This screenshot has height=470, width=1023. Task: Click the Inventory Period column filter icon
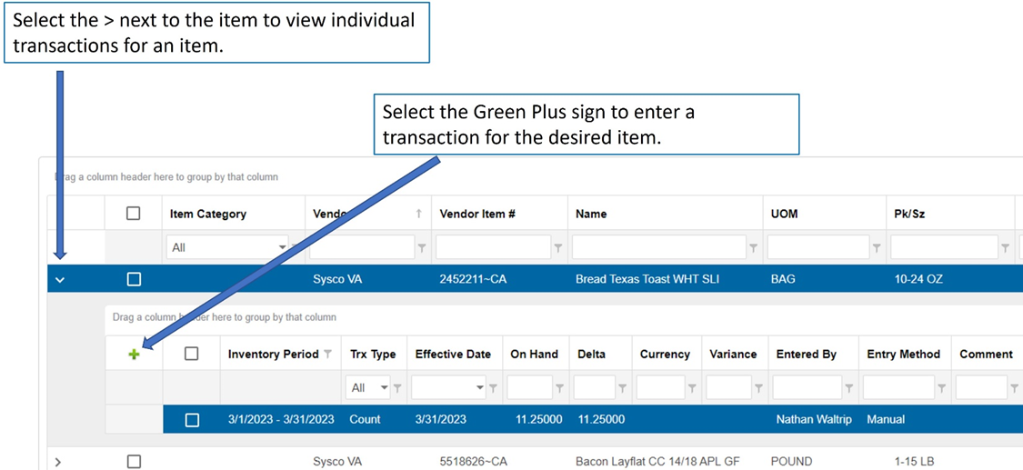click(328, 355)
